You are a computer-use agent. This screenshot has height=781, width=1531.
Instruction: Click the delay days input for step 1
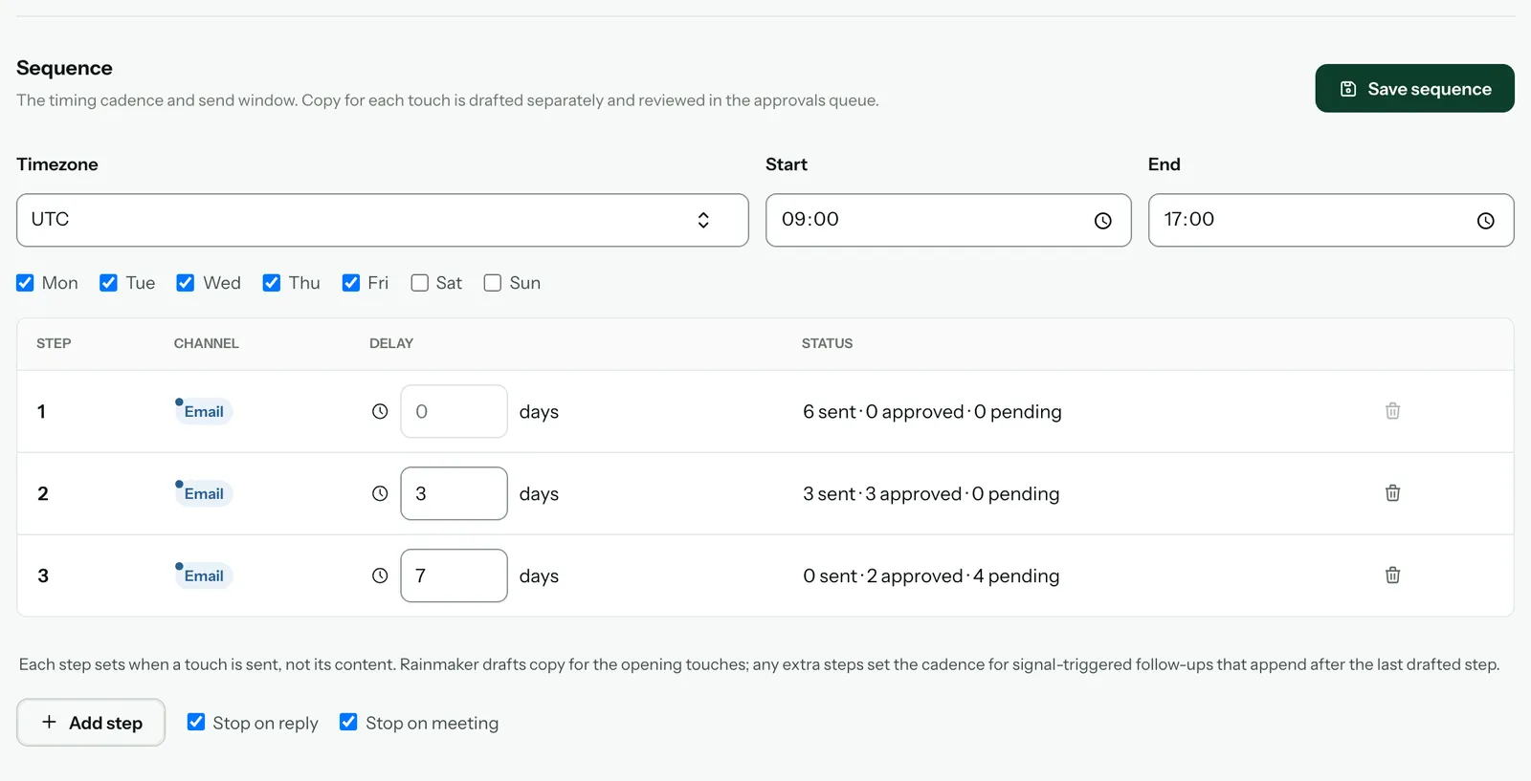coord(454,411)
